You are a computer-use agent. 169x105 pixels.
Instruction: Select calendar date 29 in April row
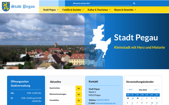(x=133, y=98)
